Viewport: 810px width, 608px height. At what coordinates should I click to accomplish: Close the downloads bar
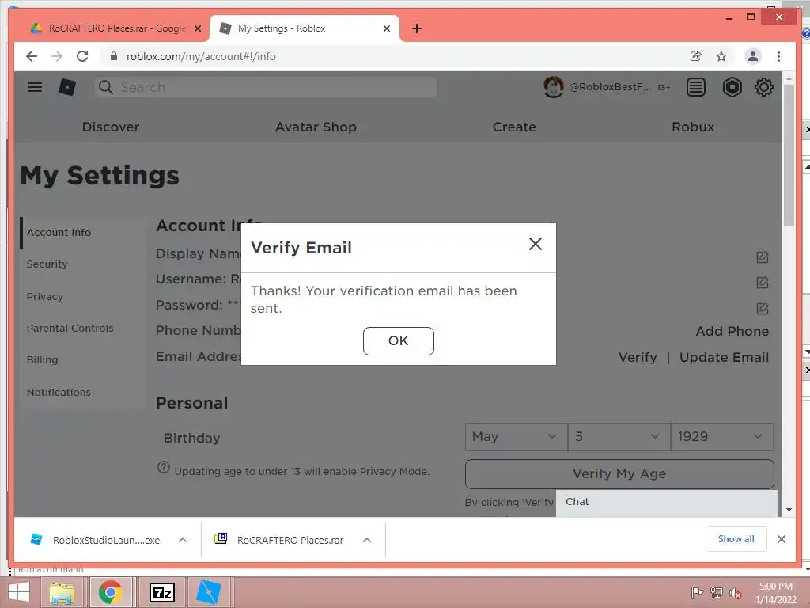[782, 539]
